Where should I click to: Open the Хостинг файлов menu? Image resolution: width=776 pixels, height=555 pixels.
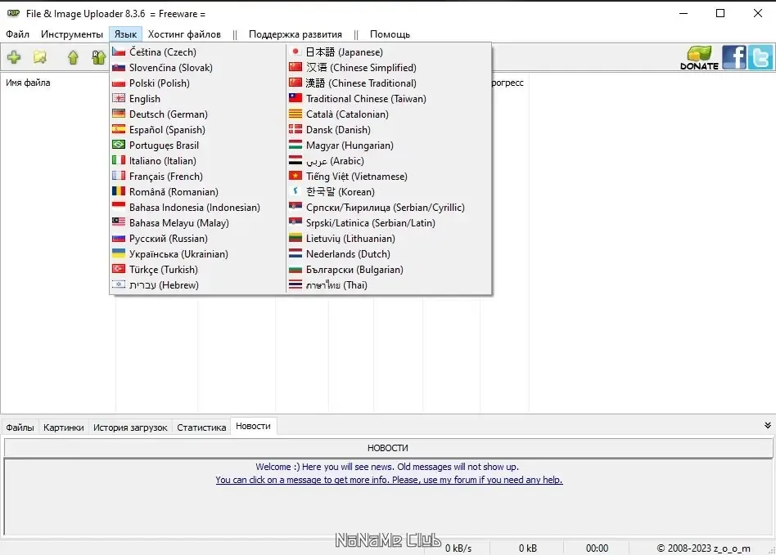click(184, 34)
